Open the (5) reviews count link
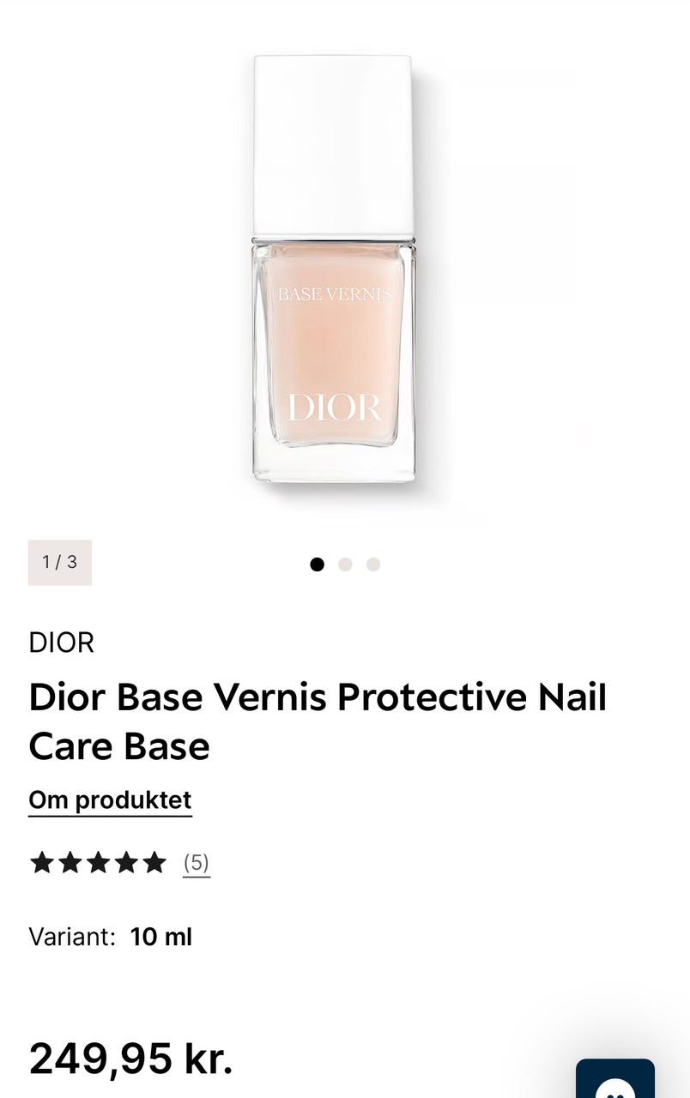 pyautogui.click(x=197, y=863)
